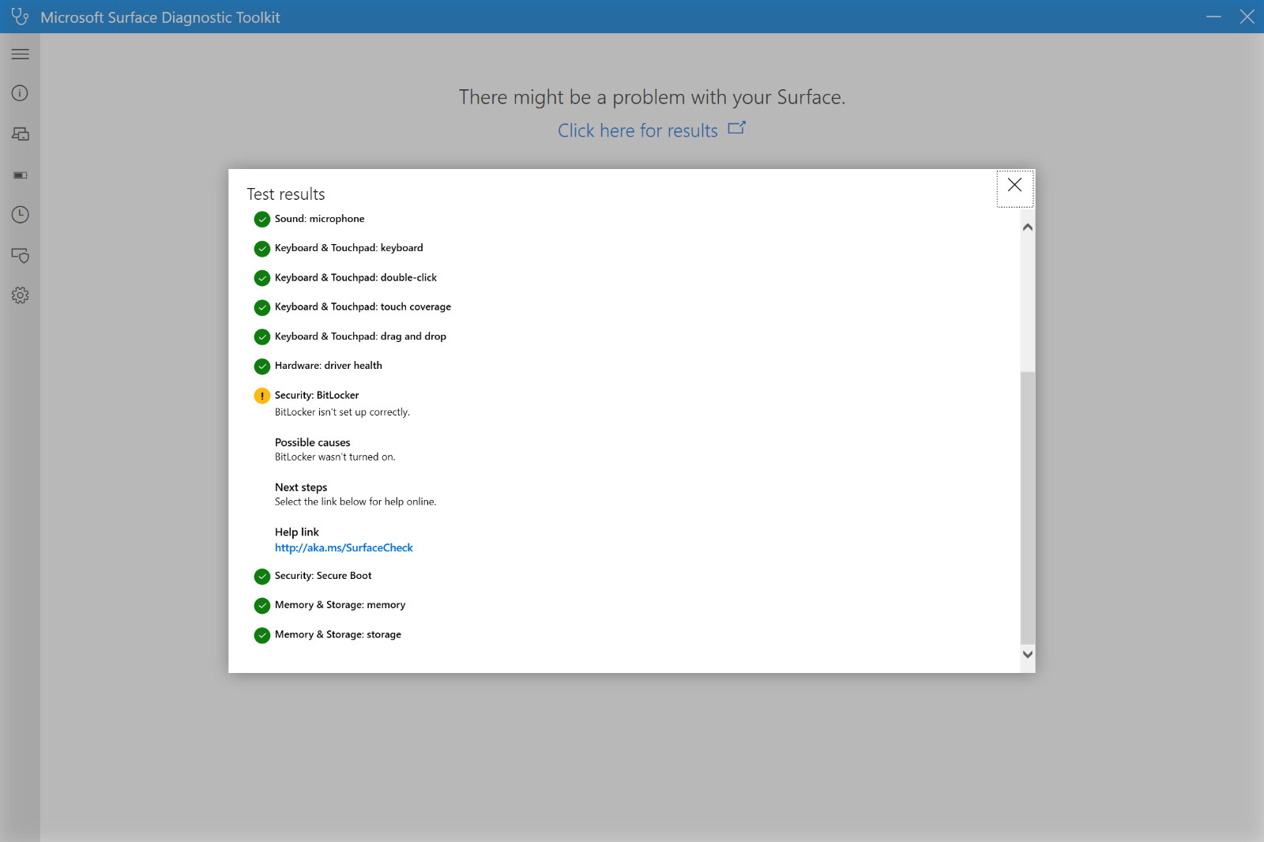
Task: Select 'Memory & Storage: storage' result text
Action: tap(338, 634)
